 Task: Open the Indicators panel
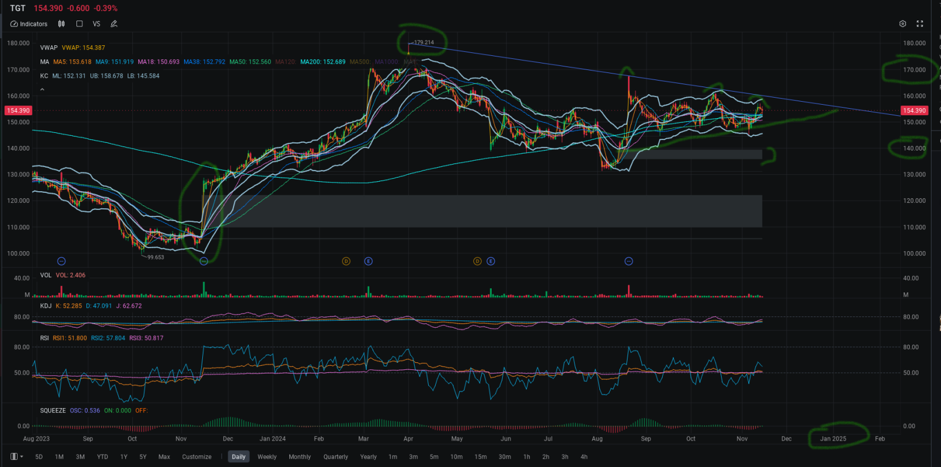pos(29,24)
